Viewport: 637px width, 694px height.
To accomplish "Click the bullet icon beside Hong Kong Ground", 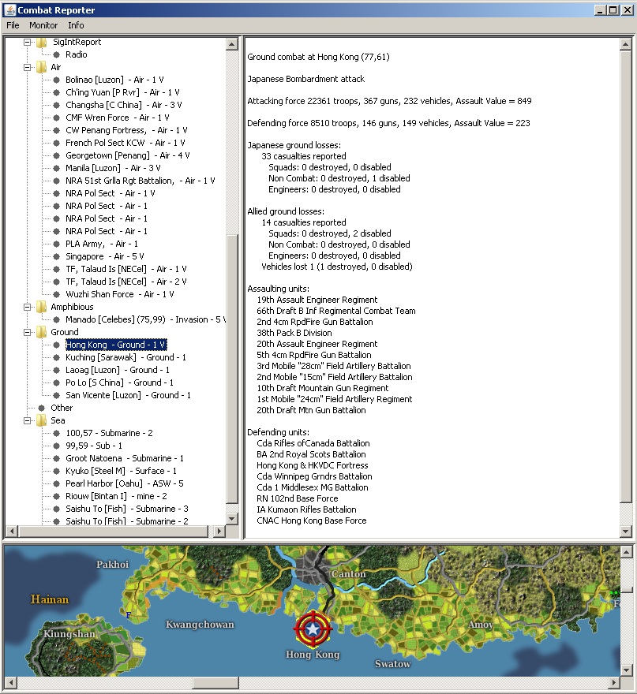I will click(x=57, y=345).
